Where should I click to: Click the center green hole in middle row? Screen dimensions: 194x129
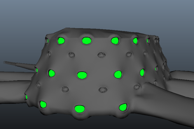click(x=82, y=75)
